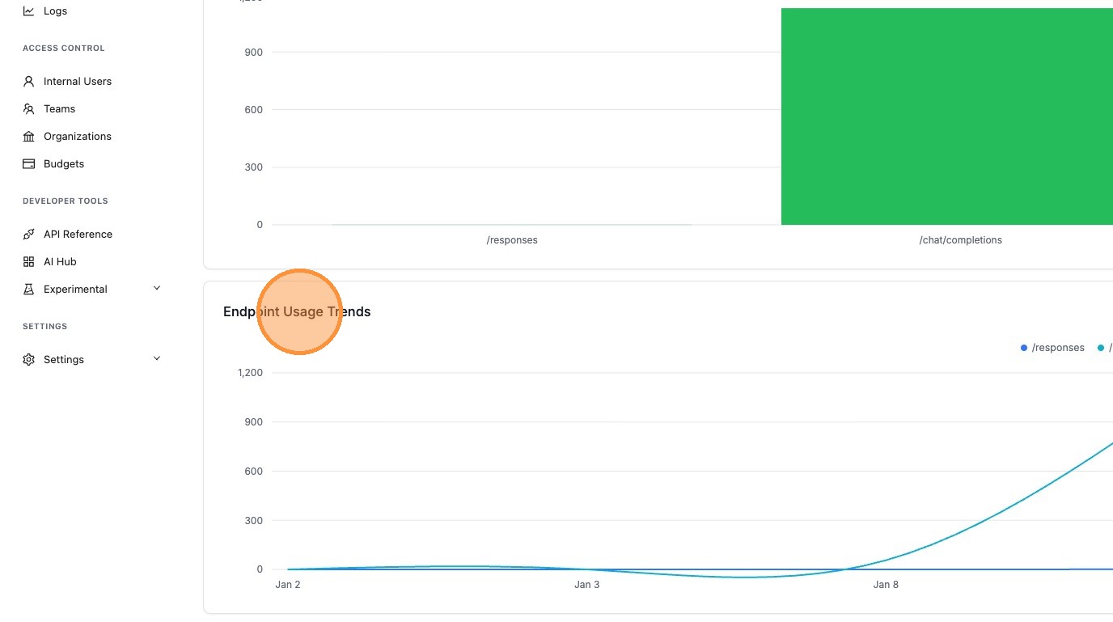The height and width of the screenshot is (622, 1113).
Task: Select the Jan 8 axis label
Action: 886,585
